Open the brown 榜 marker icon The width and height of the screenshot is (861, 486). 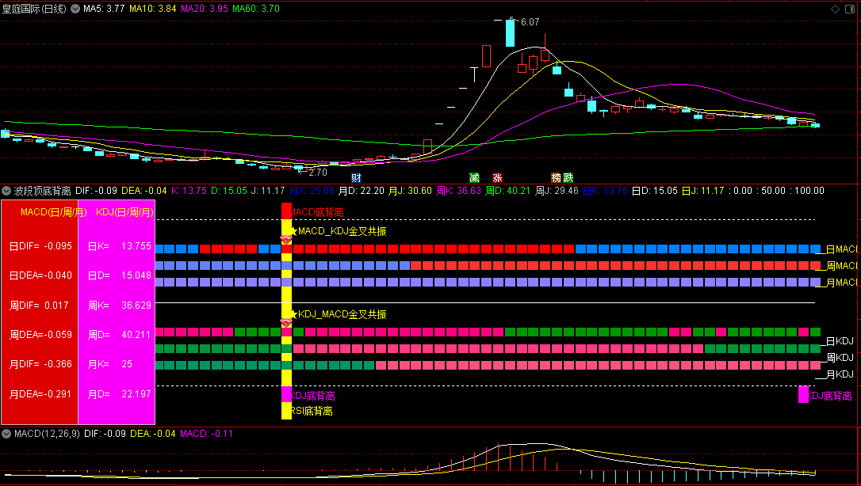pyautogui.click(x=557, y=177)
